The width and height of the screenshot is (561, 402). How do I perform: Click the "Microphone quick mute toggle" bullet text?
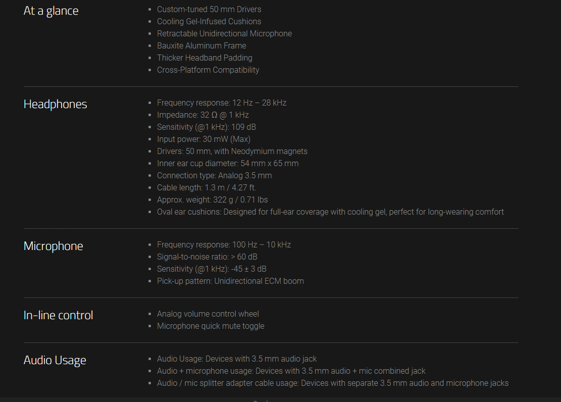tap(211, 326)
